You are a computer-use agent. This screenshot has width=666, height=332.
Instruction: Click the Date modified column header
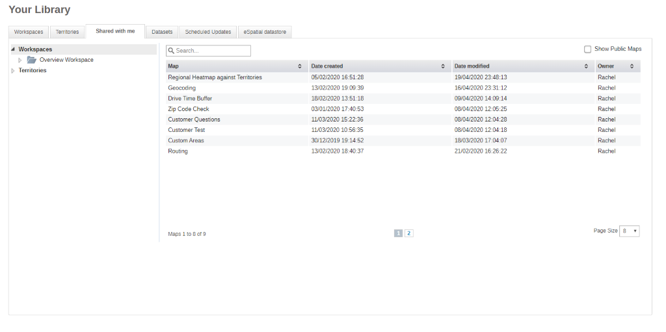pos(524,66)
